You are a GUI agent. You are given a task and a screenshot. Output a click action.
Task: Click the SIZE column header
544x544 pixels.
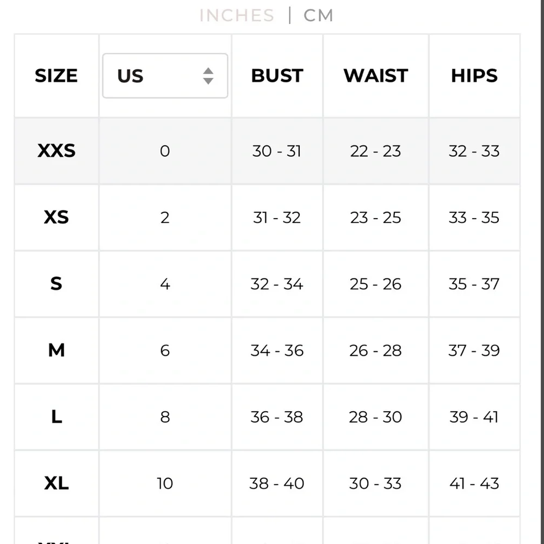(x=56, y=76)
